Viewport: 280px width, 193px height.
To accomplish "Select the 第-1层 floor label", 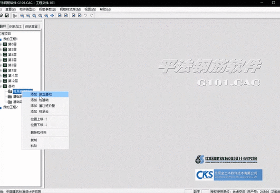I will [13, 76].
